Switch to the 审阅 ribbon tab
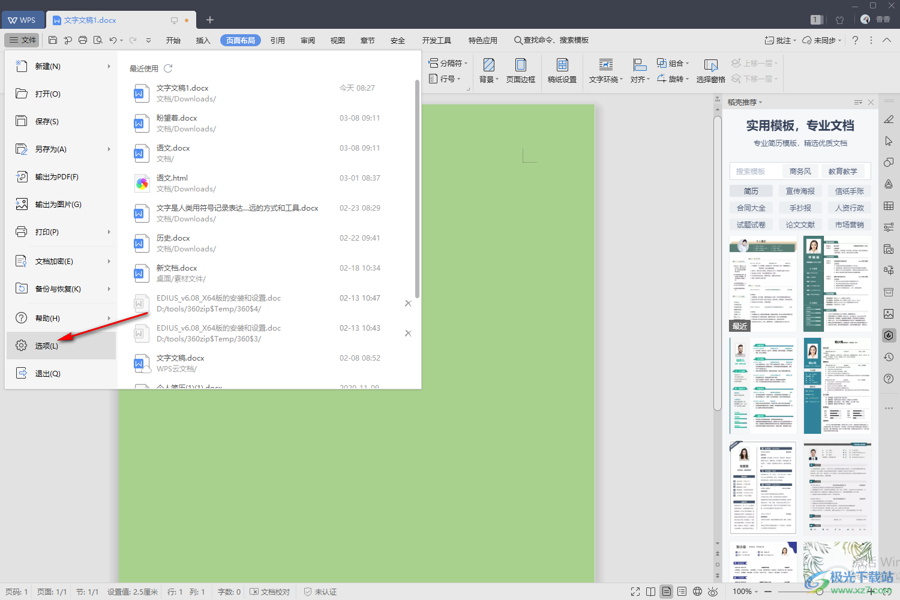 pyautogui.click(x=308, y=40)
